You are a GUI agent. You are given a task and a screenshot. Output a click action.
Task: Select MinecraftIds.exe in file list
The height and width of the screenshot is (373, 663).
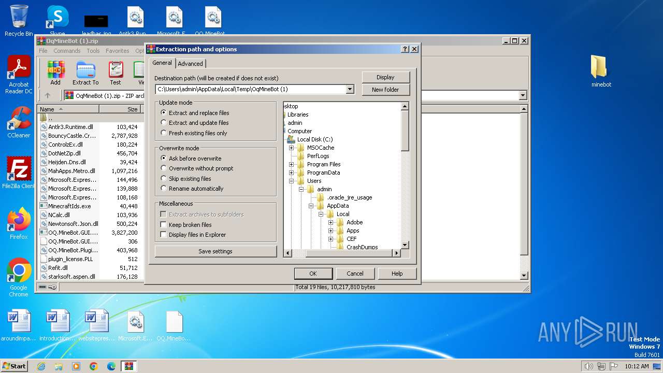[x=69, y=206]
